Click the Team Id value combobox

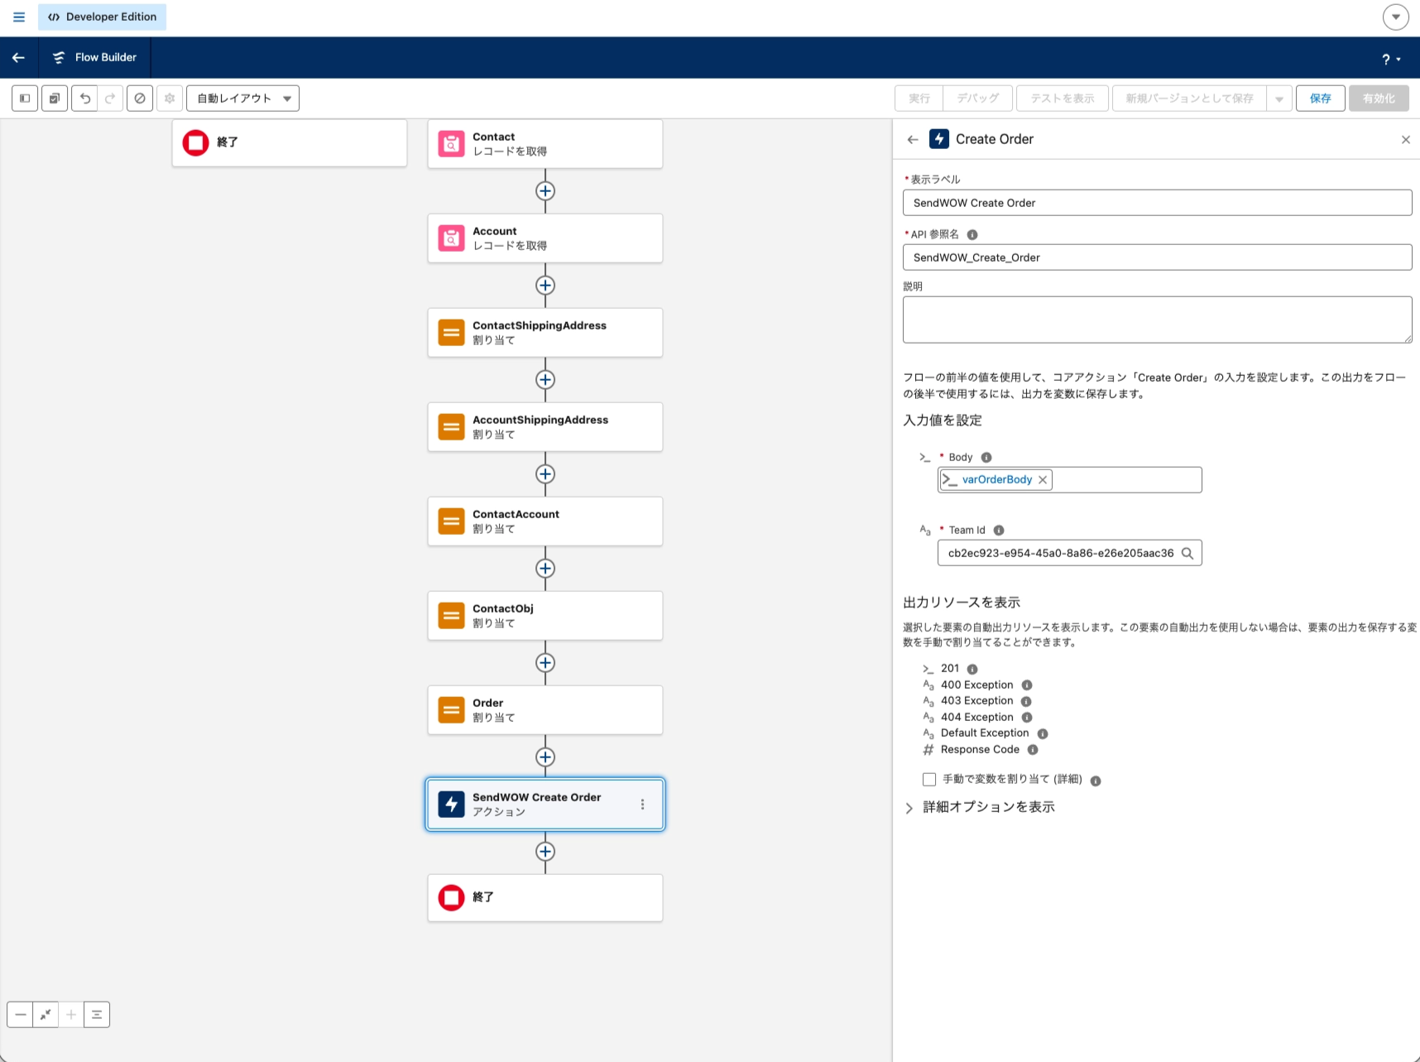coord(1069,553)
